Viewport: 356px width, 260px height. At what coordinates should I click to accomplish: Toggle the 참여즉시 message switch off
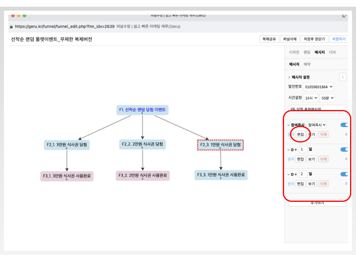344,125
